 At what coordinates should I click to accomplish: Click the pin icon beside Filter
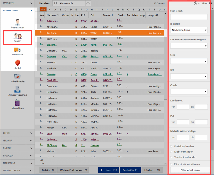coord(195,3)
